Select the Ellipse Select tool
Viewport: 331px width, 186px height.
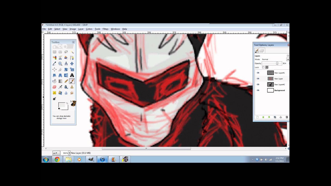(x=60, y=52)
